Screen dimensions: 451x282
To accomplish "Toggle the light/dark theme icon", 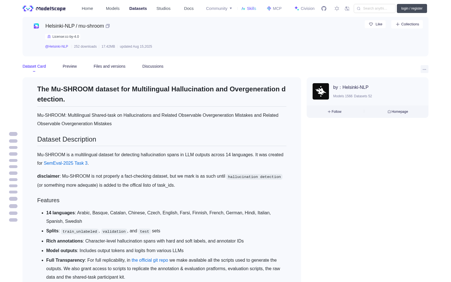I will (x=337, y=8).
